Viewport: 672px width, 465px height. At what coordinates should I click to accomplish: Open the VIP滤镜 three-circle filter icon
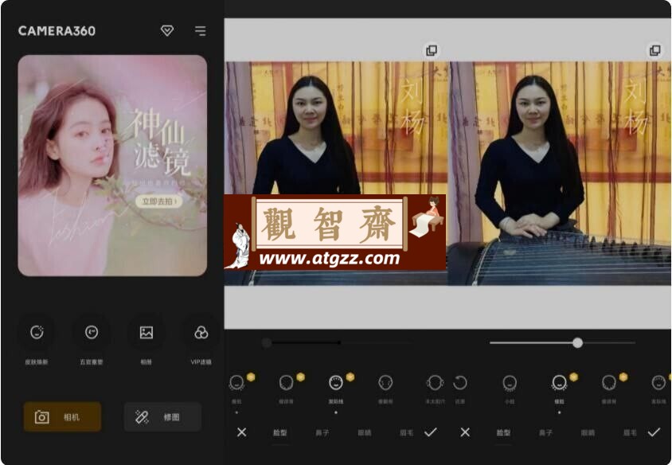pyautogui.click(x=201, y=332)
